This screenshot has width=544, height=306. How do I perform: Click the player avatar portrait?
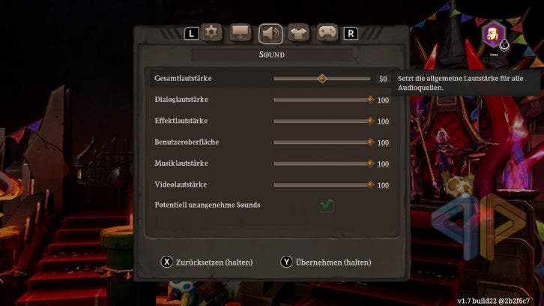tap(493, 34)
